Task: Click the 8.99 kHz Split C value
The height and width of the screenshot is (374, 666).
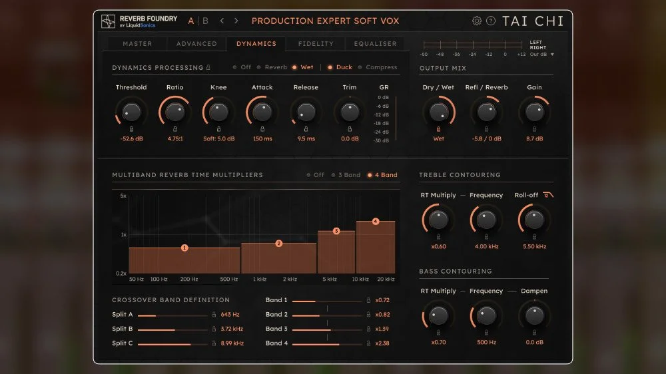Action: coord(232,343)
